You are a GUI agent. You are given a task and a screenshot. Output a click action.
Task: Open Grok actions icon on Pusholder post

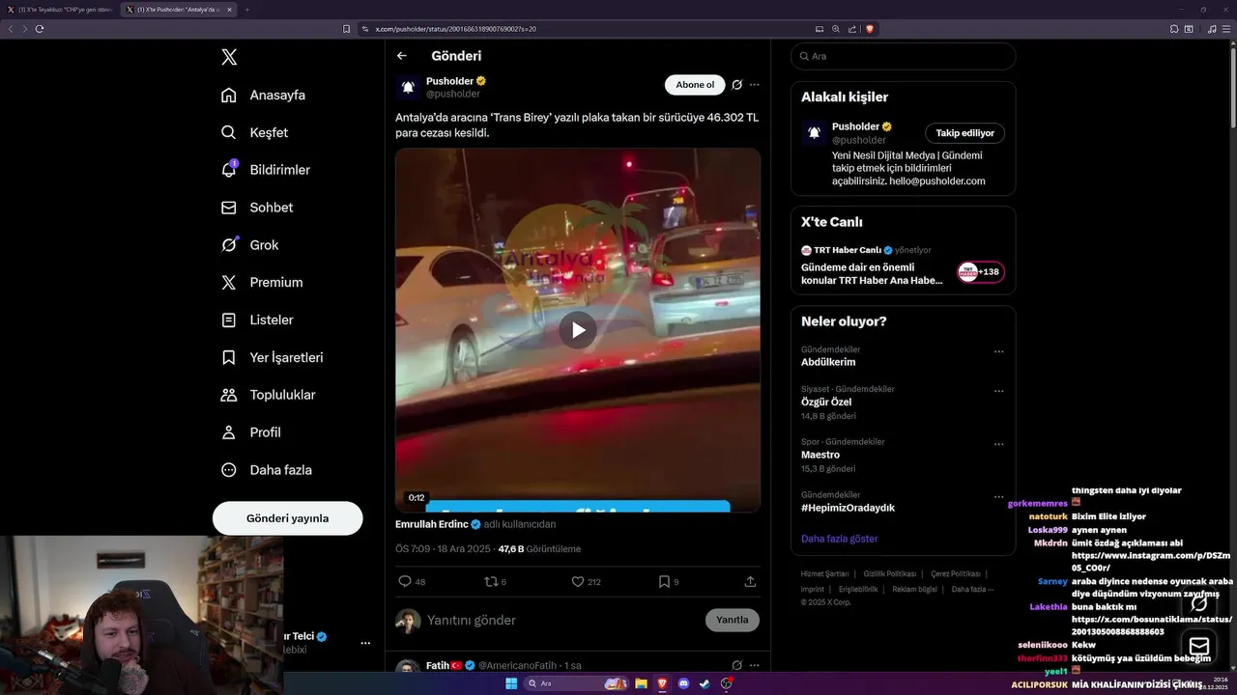(x=736, y=85)
